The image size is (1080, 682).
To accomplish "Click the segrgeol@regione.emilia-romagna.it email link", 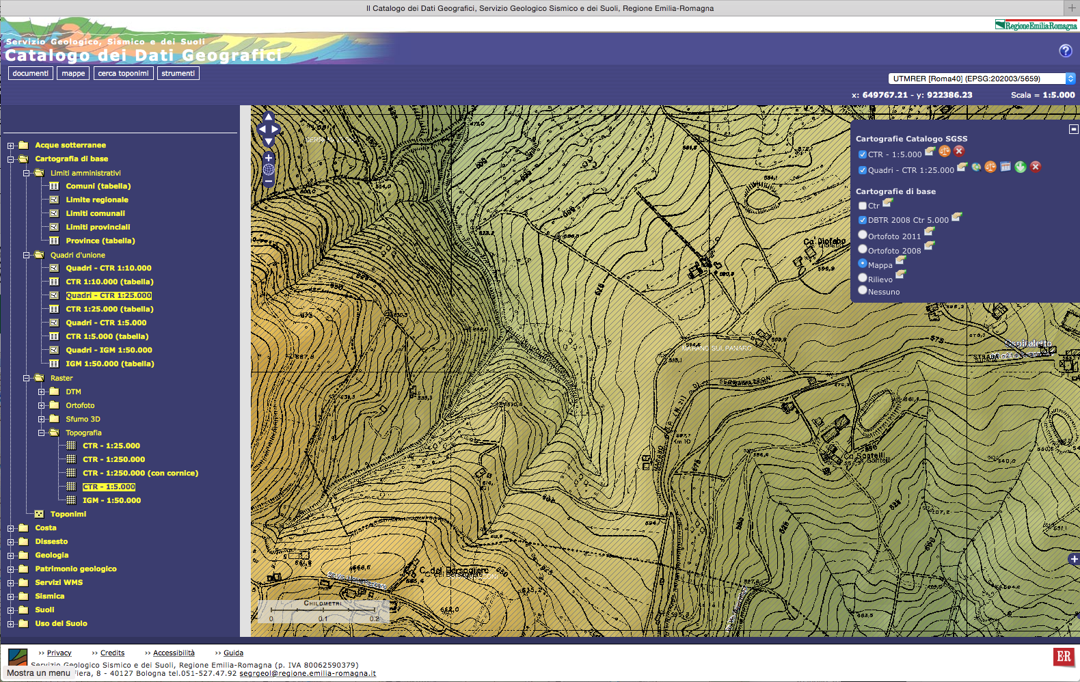I will (x=308, y=673).
